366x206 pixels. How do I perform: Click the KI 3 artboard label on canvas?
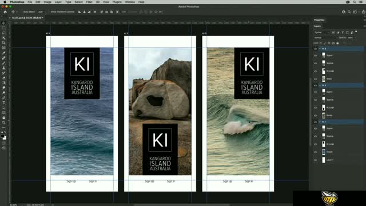pyautogui.click(x=204, y=34)
